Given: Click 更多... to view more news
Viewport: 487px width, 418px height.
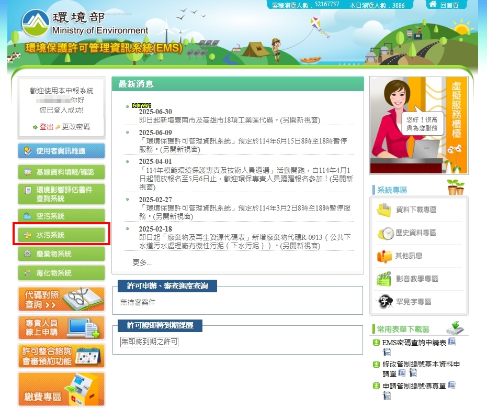Looking at the screenshot, I should point(142,262).
